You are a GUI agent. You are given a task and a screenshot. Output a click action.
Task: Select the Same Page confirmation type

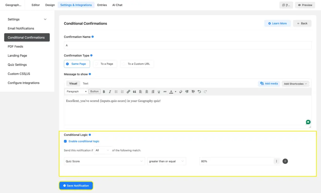point(77,64)
